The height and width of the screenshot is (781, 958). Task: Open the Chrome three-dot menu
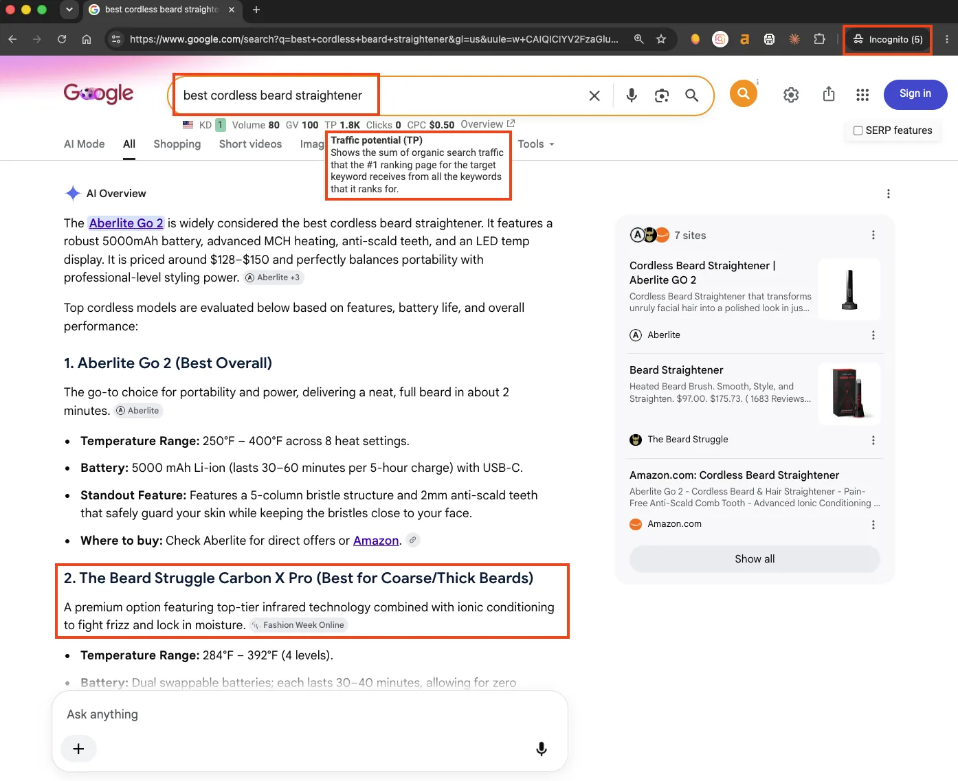tap(947, 39)
